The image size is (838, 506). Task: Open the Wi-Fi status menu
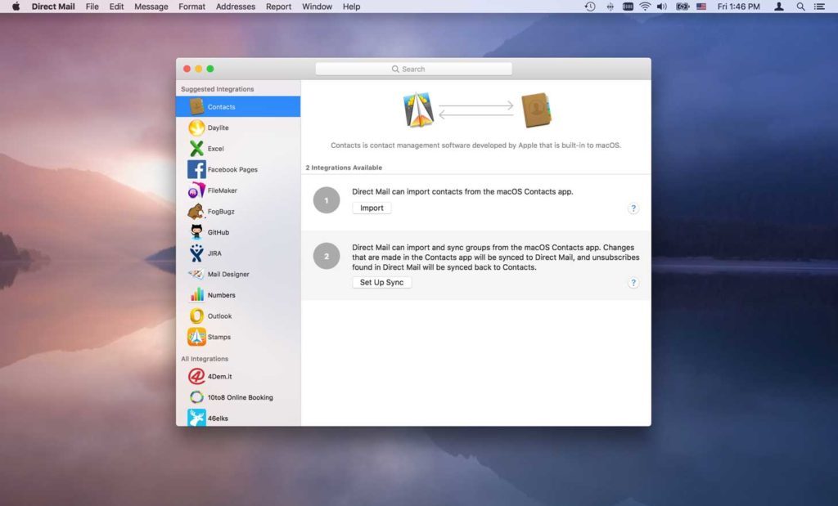[645, 7]
